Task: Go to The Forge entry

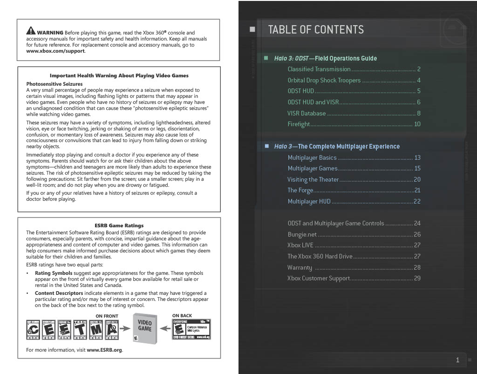Action: point(354,190)
